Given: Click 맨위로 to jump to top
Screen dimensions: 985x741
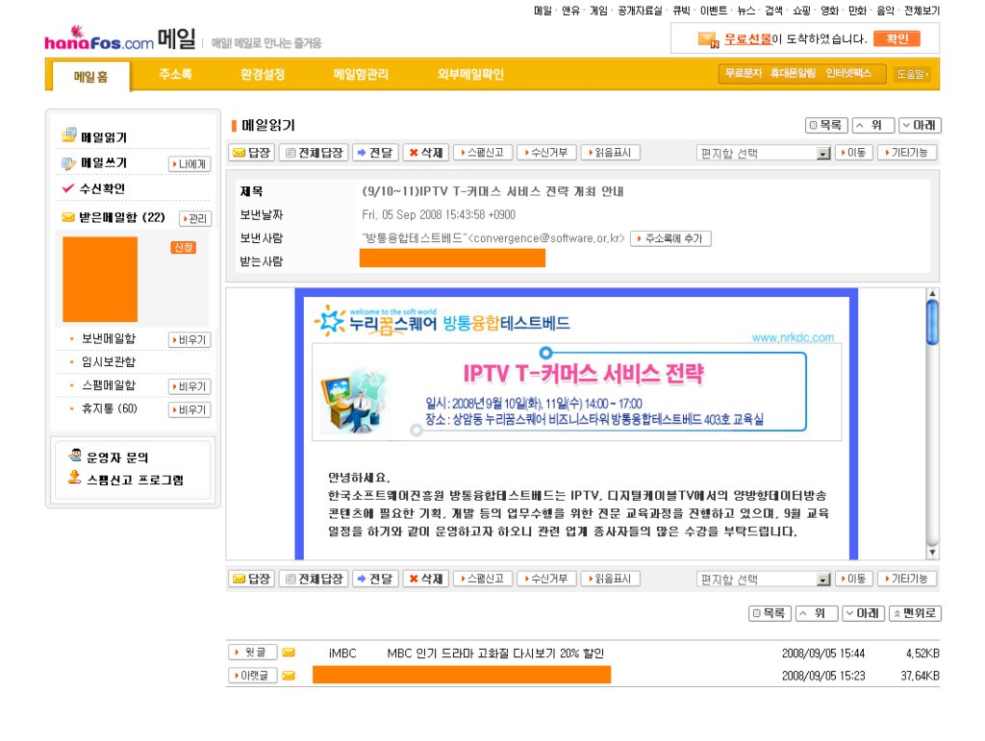Looking at the screenshot, I should tap(916, 613).
